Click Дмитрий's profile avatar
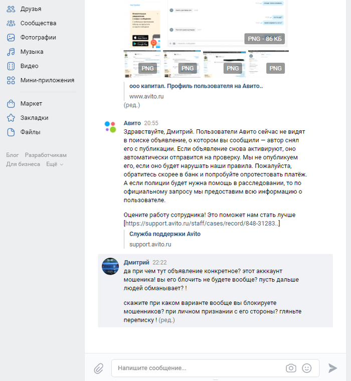351x381 pixels. pyautogui.click(x=110, y=266)
